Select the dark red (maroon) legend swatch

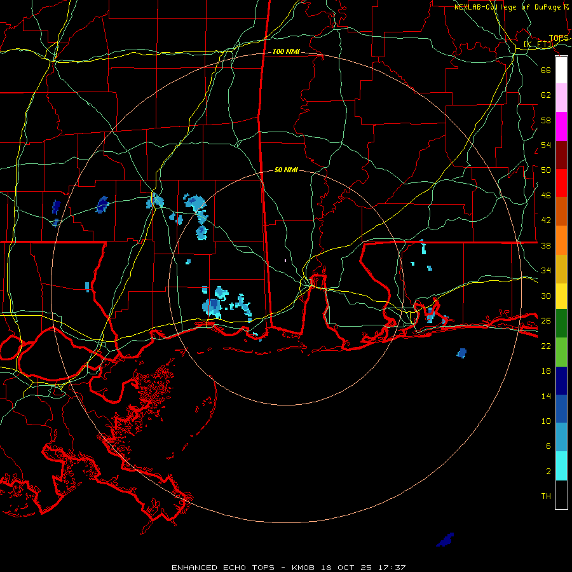click(x=561, y=155)
